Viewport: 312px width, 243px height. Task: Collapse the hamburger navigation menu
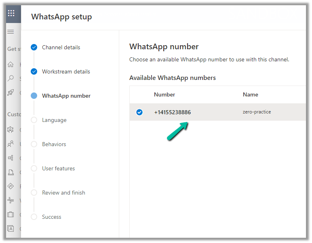pos(11,32)
